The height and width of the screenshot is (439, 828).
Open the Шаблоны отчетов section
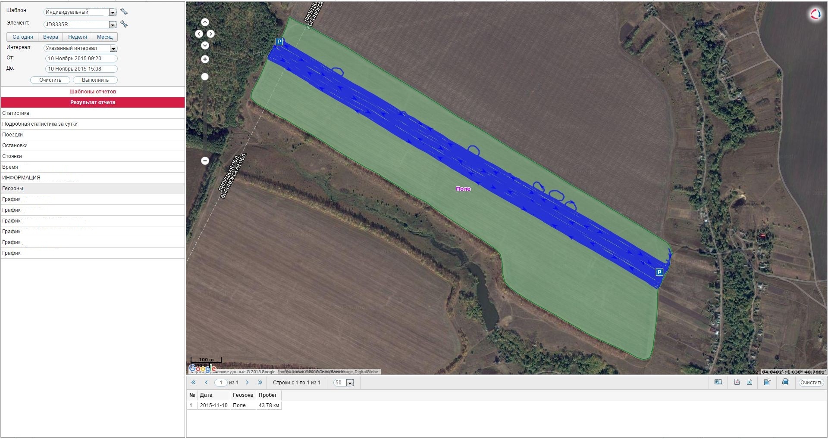point(93,92)
